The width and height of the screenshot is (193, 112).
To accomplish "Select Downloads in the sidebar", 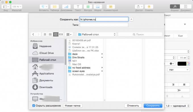I will click(46, 87).
